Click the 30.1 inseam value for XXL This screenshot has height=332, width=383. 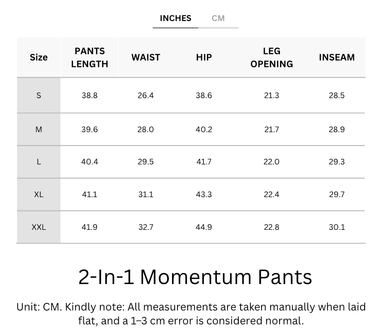336,227
